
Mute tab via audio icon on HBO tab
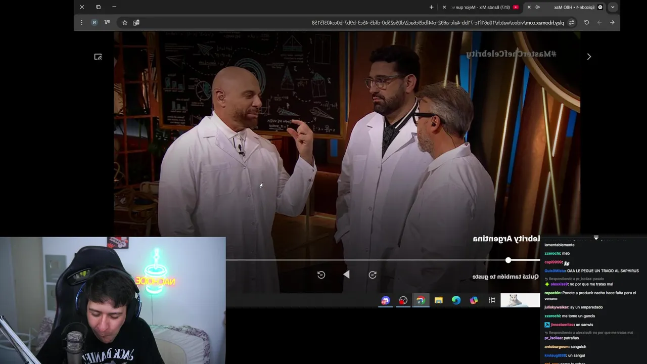pyautogui.click(x=538, y=7)
